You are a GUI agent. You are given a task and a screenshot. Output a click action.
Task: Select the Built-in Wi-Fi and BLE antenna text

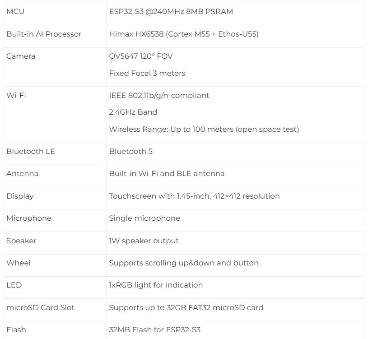[x=167, y=174]
